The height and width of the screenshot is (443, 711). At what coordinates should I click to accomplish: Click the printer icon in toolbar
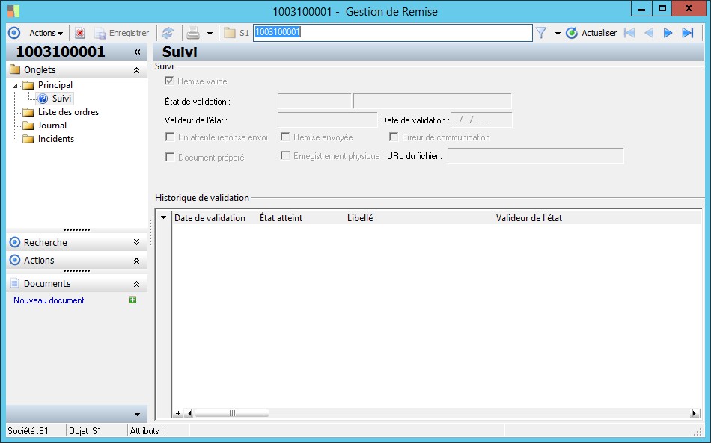[193, 33]
